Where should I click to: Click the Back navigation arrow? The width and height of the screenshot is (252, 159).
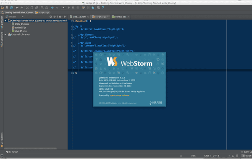tap(52, 8)
